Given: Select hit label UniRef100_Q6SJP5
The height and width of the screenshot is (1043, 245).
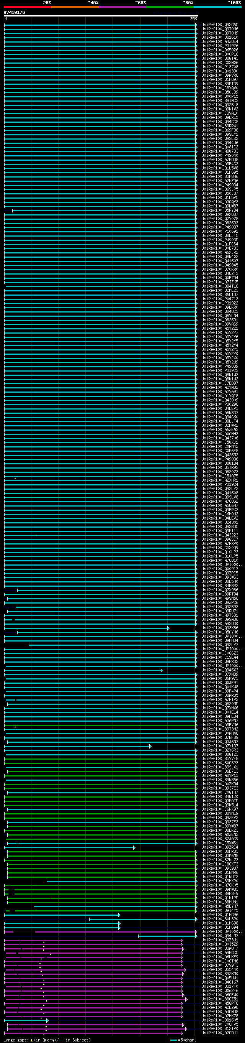Looking at the screenshot, I should click(x=220, y=189).
